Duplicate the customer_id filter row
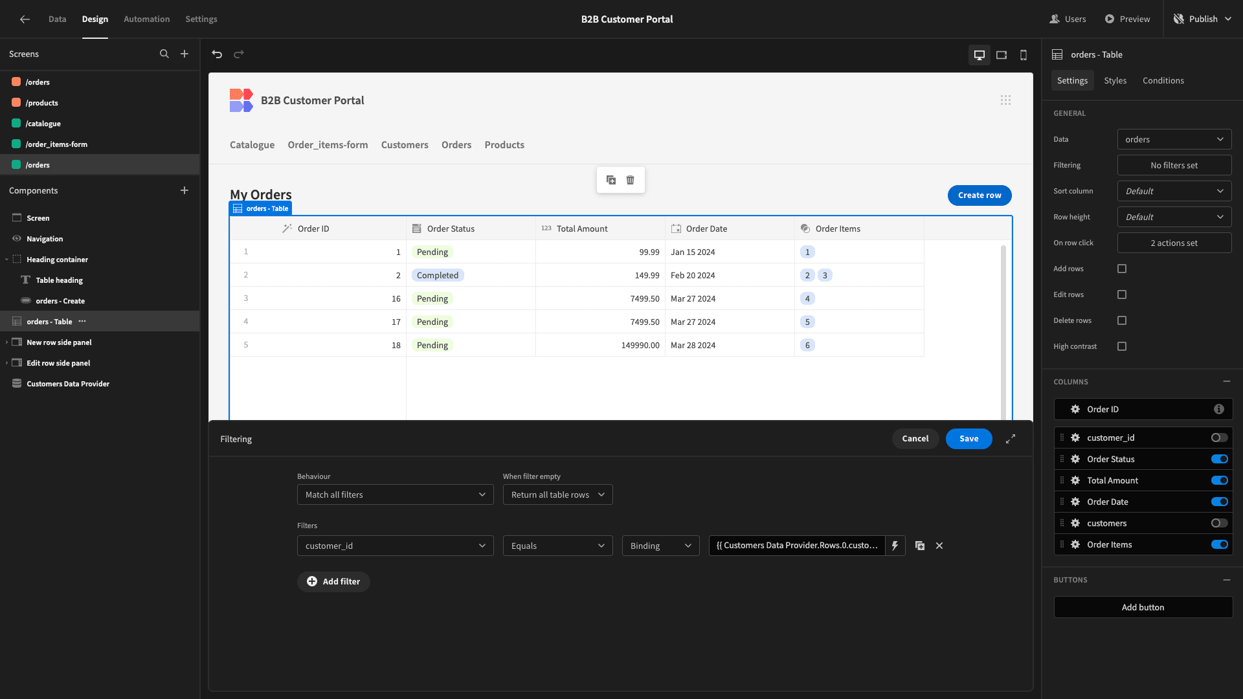Viewport: 1243px width, 699px height. pos(920,546)
